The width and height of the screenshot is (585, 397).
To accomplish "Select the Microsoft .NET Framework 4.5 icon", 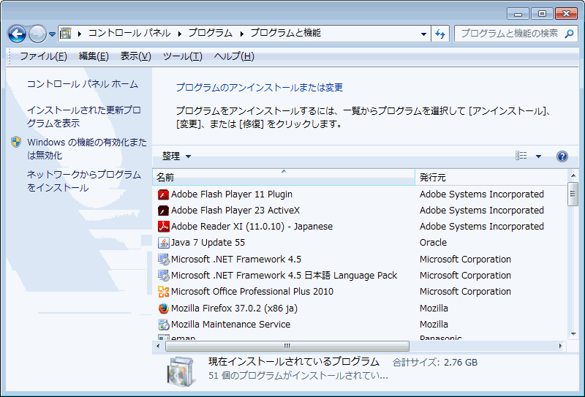I will point(163,260).
